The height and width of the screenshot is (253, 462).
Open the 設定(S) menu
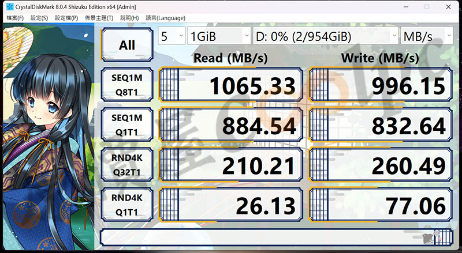[39, 18]
